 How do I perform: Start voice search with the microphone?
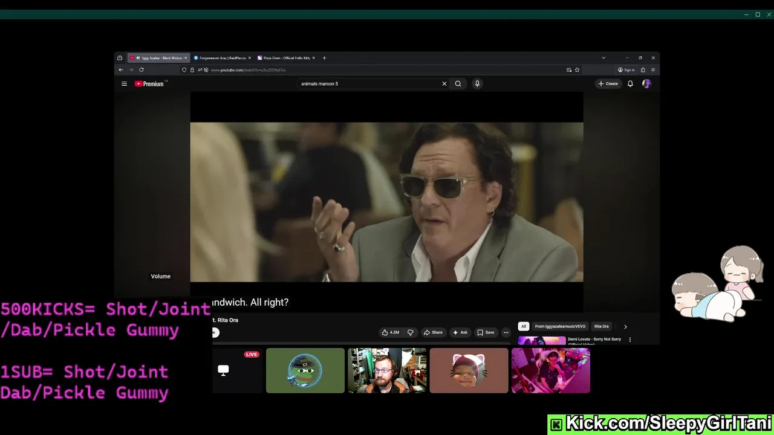tap(477, 84)
